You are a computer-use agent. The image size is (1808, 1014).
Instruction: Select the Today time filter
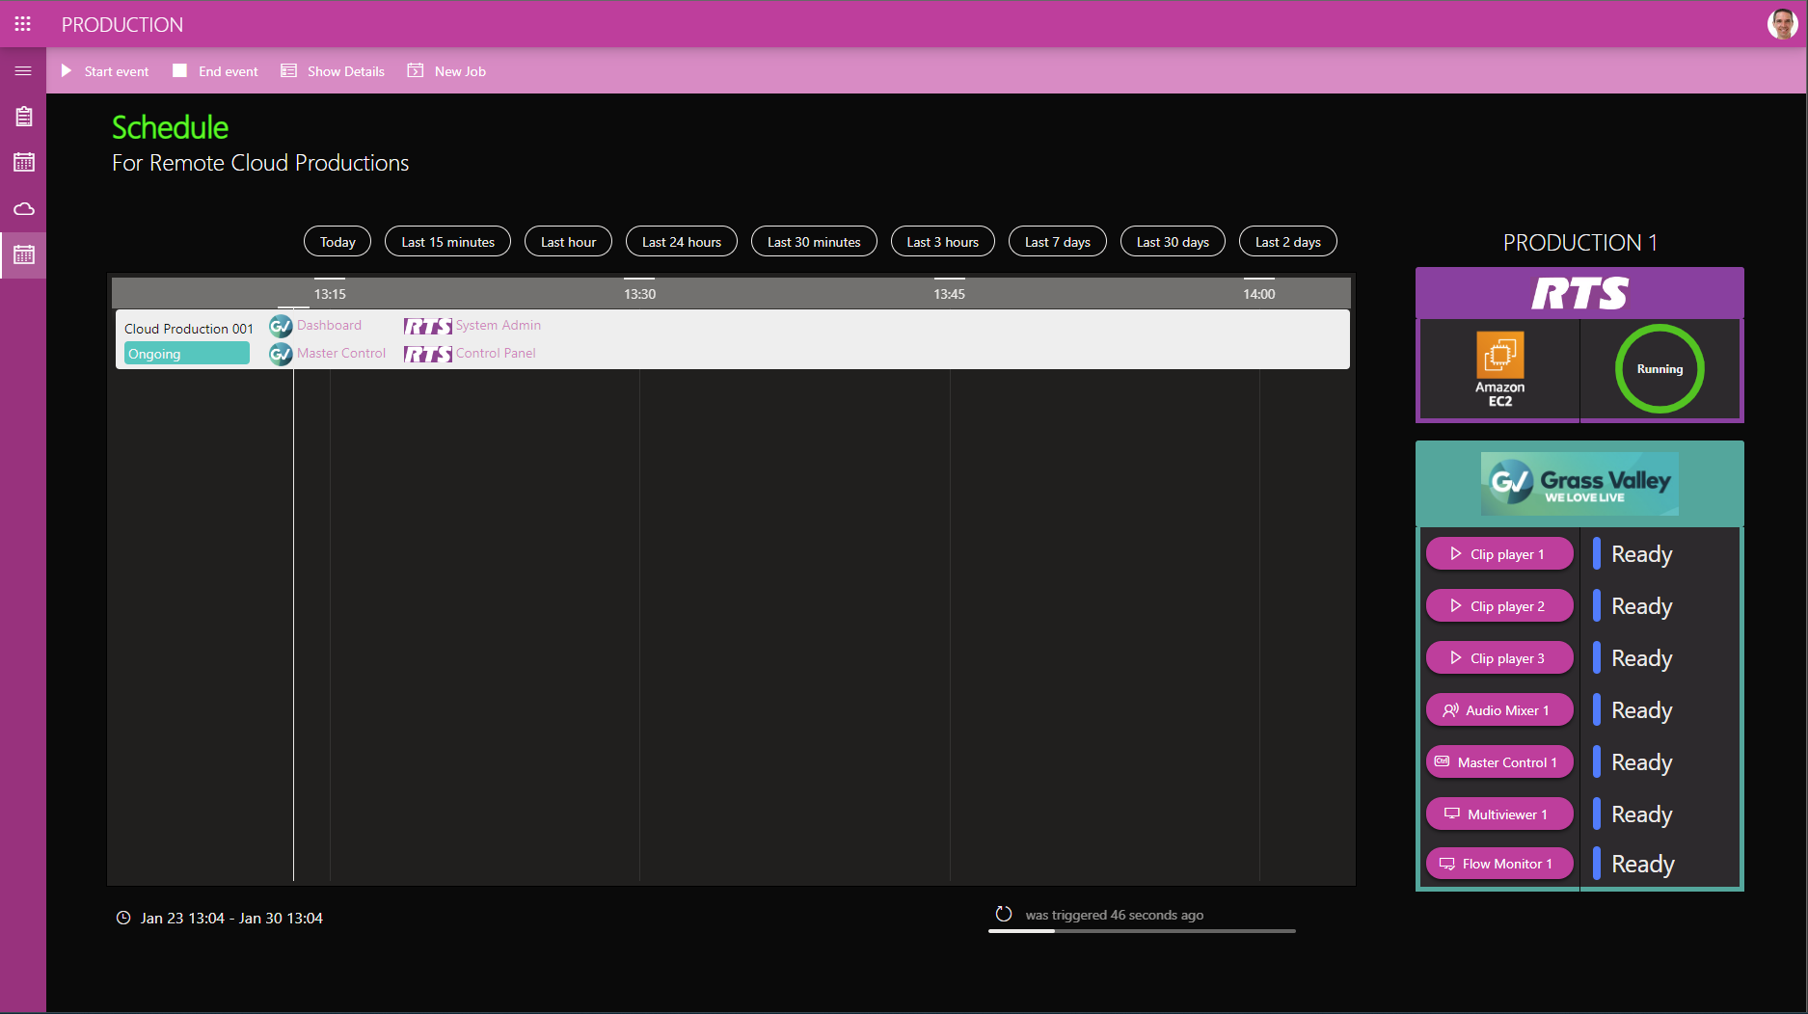click(x=337, y=242)
